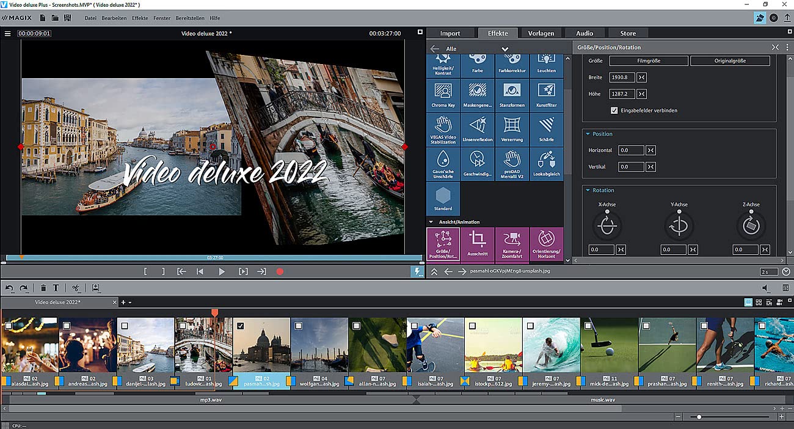Open the Lookabgleich effect tile
Screen dimensions: 794x429
(547, 164)
